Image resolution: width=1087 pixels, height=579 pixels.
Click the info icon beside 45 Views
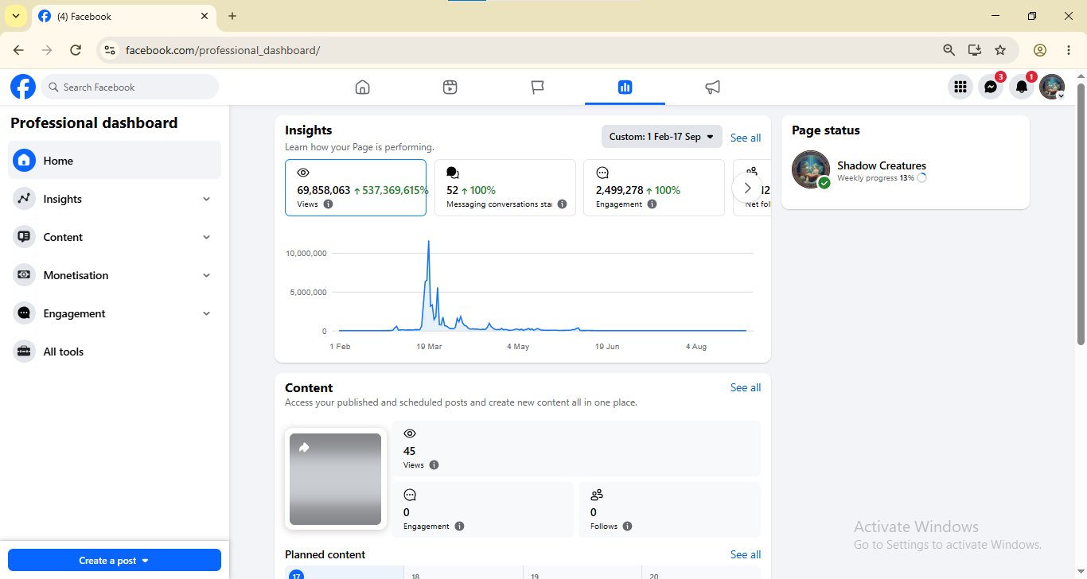coord(434,465)
